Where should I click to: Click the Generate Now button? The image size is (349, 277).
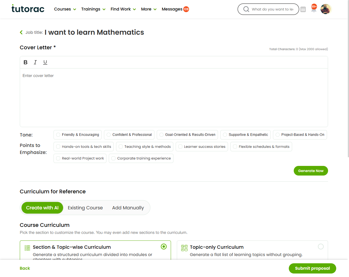point(311,171)
